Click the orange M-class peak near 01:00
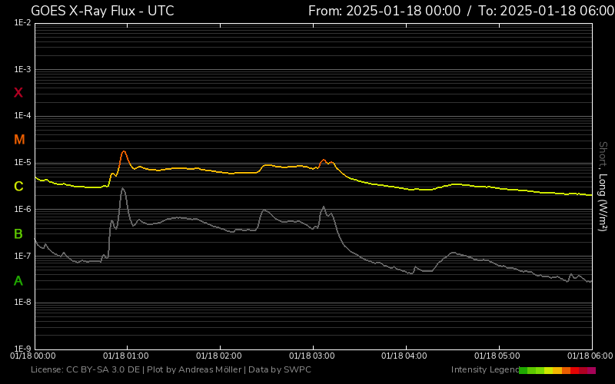 124,151
